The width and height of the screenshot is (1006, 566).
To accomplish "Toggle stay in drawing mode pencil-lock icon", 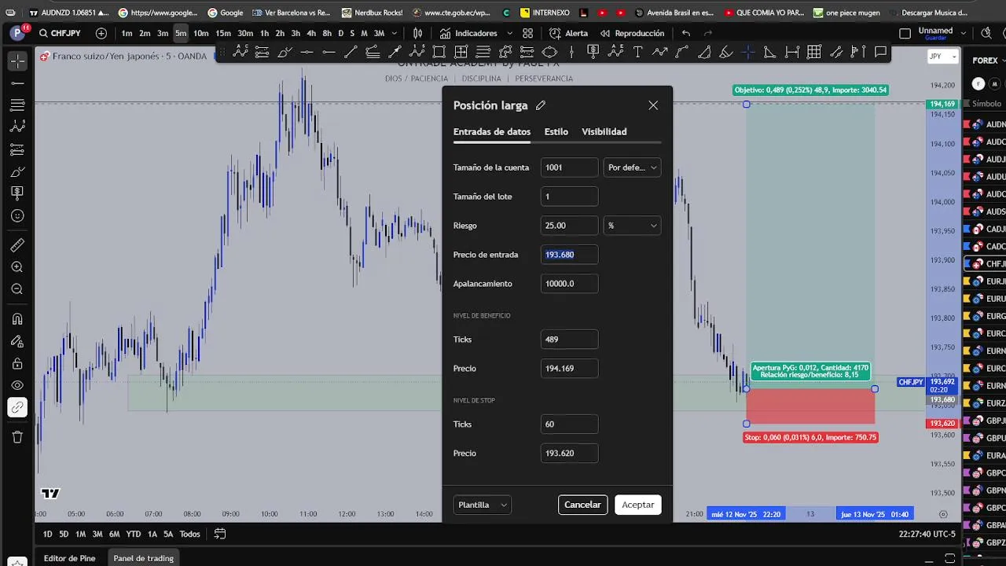I will click(17, 341).
